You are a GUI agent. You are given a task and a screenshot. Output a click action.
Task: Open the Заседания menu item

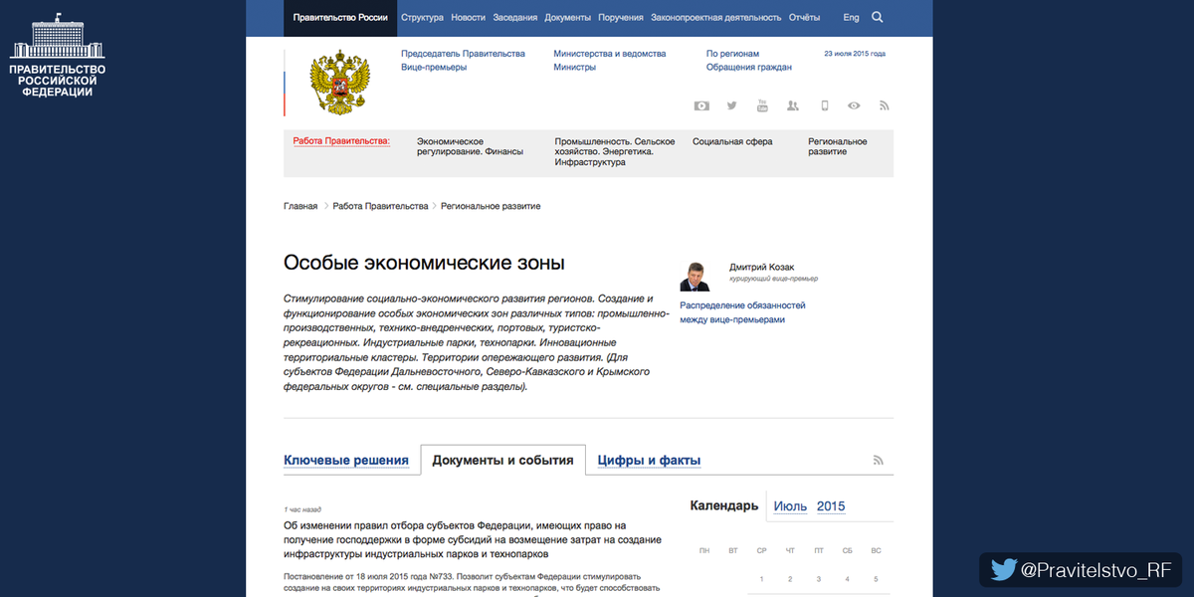pos(515,18)
